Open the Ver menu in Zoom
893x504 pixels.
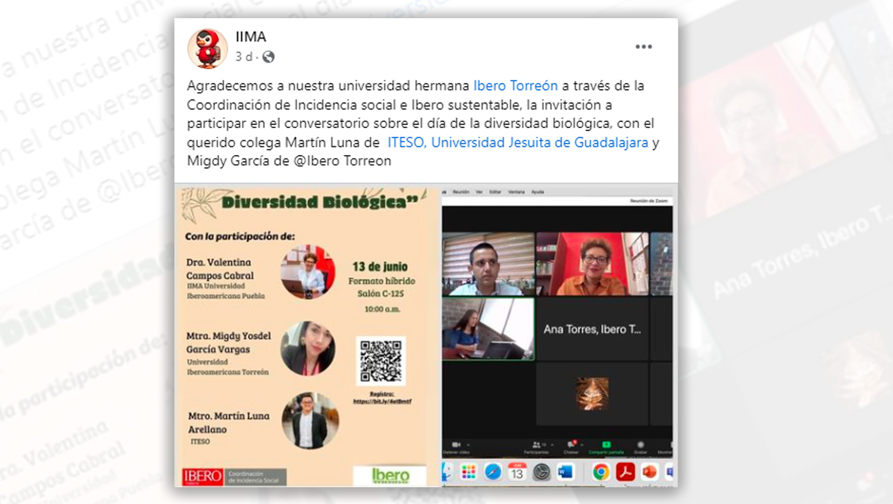coord(479,192)
